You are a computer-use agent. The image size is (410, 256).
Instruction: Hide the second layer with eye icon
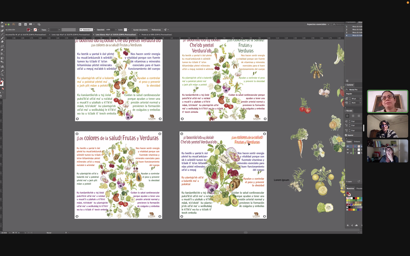click(348, 149)
